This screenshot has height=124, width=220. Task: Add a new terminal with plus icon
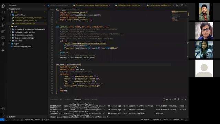170,100
